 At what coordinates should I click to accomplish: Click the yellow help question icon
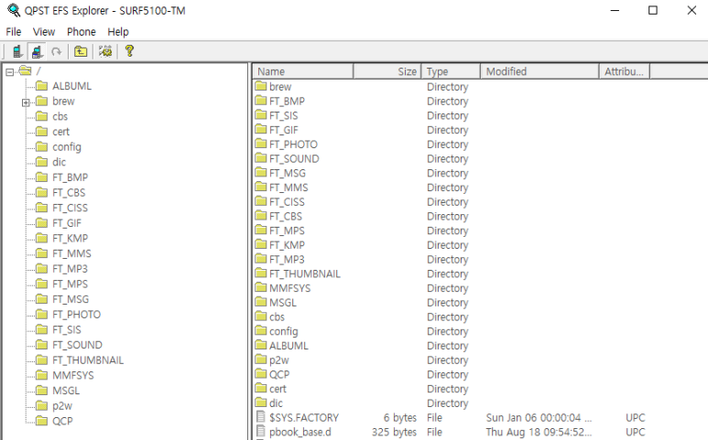coord(129,51)
